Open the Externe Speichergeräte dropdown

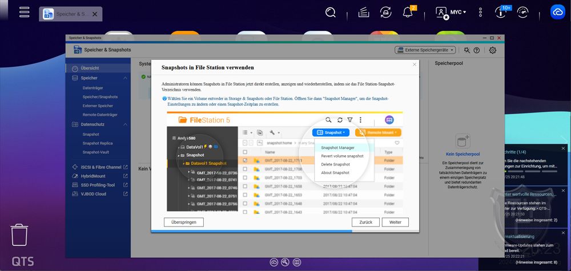425,50
